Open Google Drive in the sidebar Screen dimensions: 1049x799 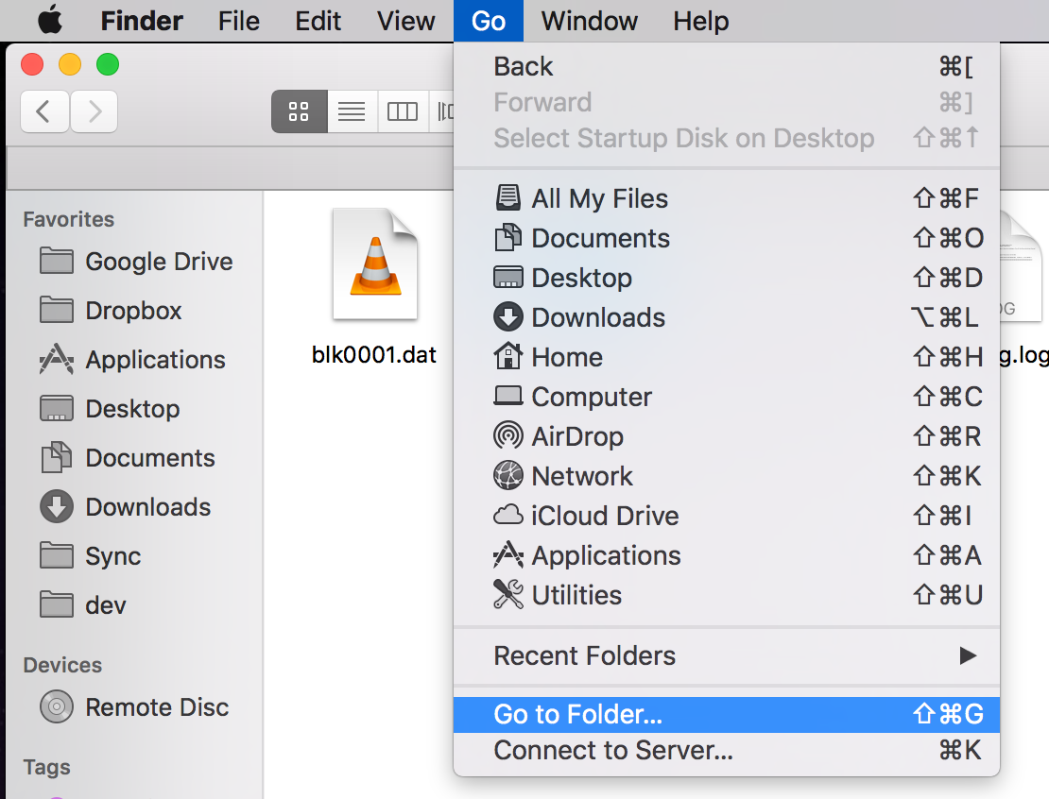[158, 262]
